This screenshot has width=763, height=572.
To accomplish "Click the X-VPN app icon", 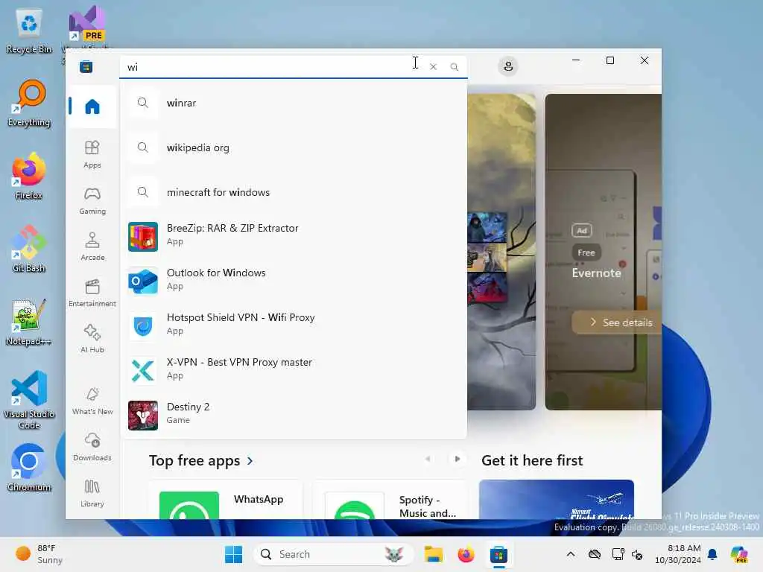I will click(x=142, y=371).
